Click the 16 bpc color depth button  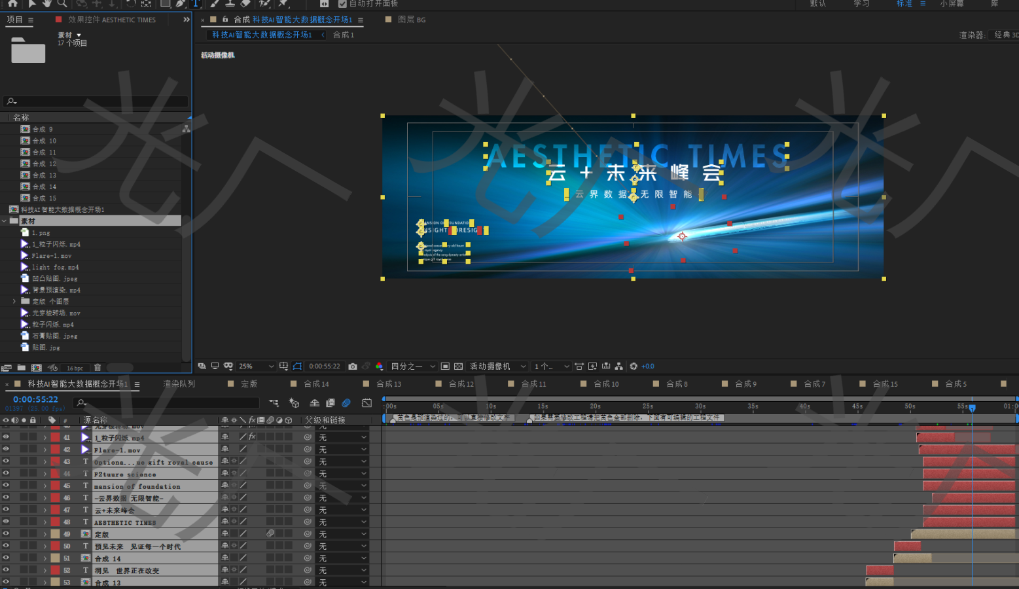click(x=75, y=368)
